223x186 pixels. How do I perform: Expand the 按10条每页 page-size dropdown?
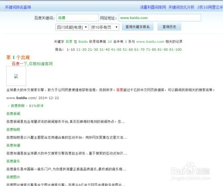click(x=104, y=27)
